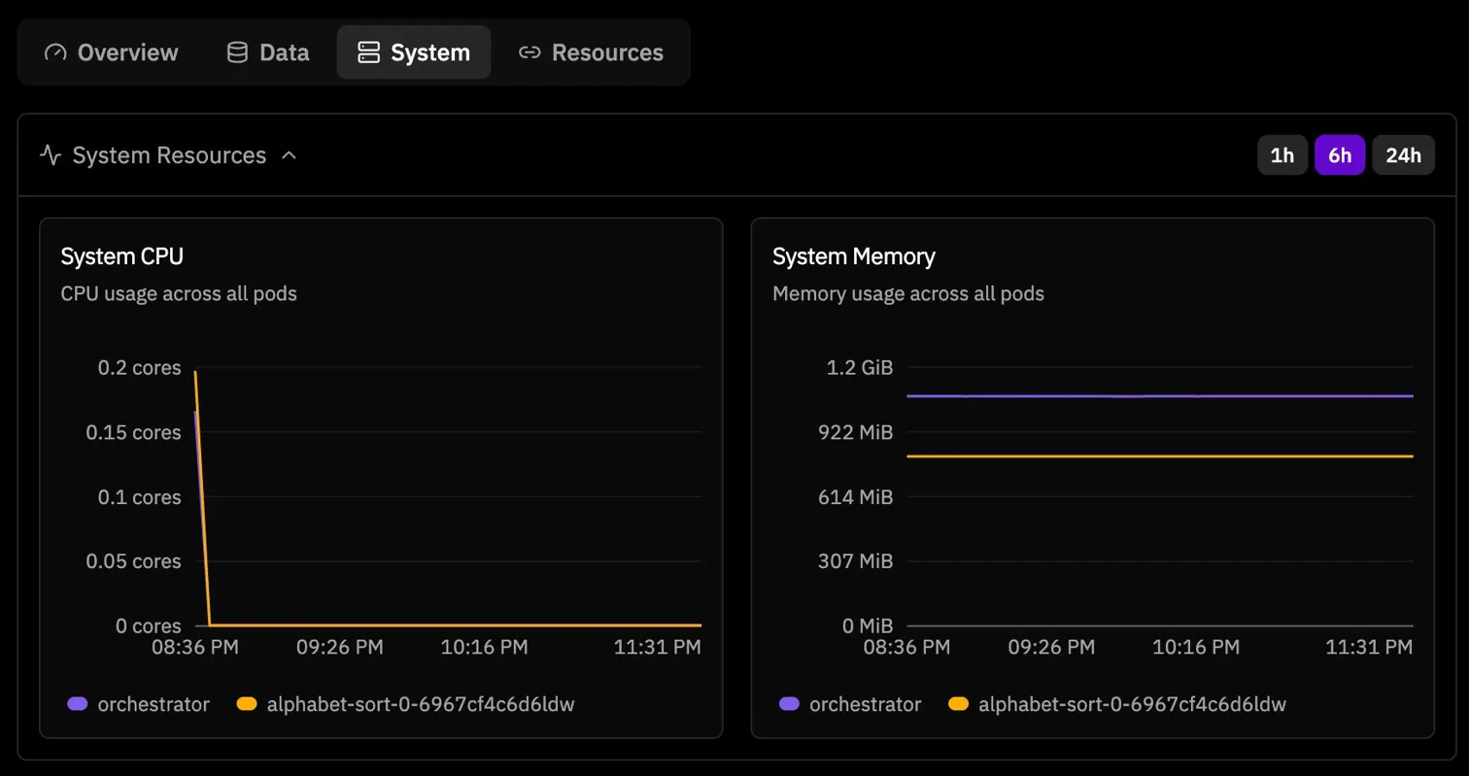Select the Resources tab
Screen dimensions: 1469x776
[x=607, y=52]
